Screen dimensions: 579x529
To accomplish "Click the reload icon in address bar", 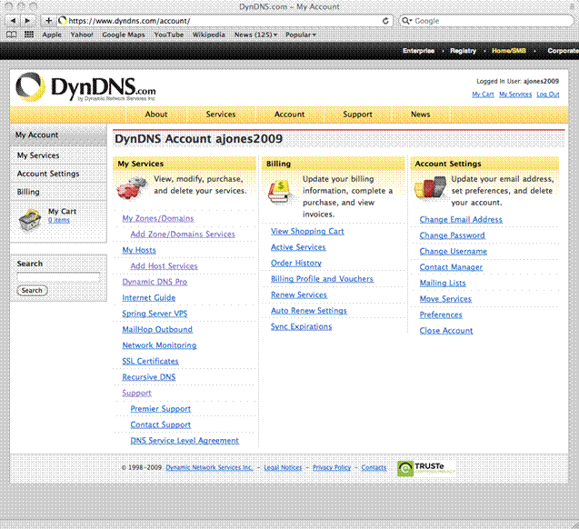I will (x=385, y=21).
